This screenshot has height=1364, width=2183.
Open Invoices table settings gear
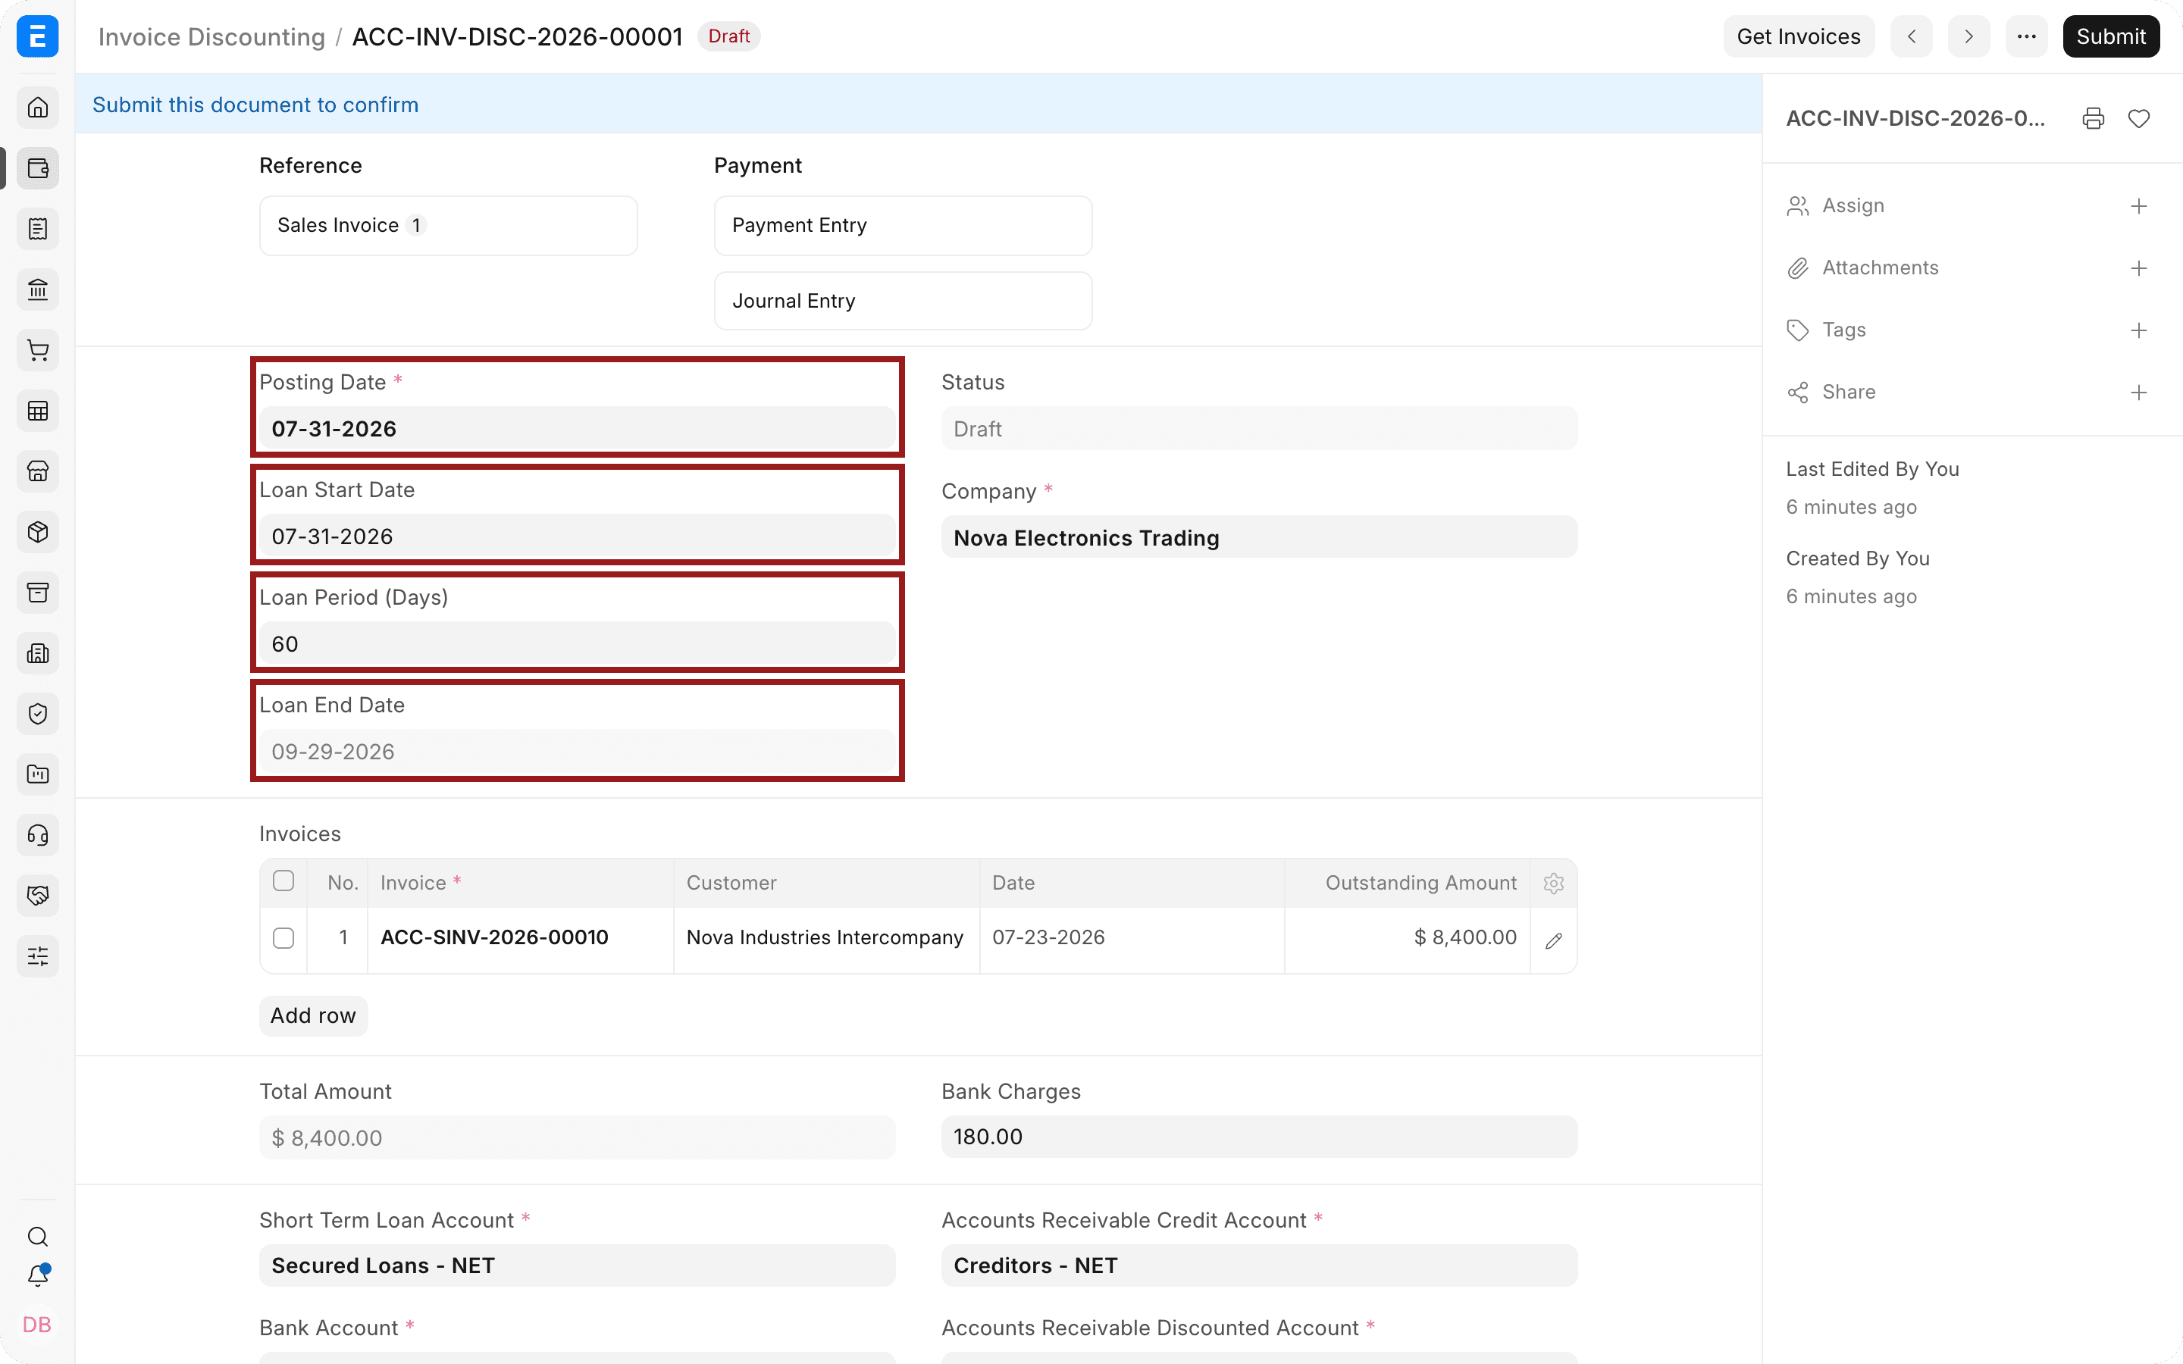pos(1553,883)
